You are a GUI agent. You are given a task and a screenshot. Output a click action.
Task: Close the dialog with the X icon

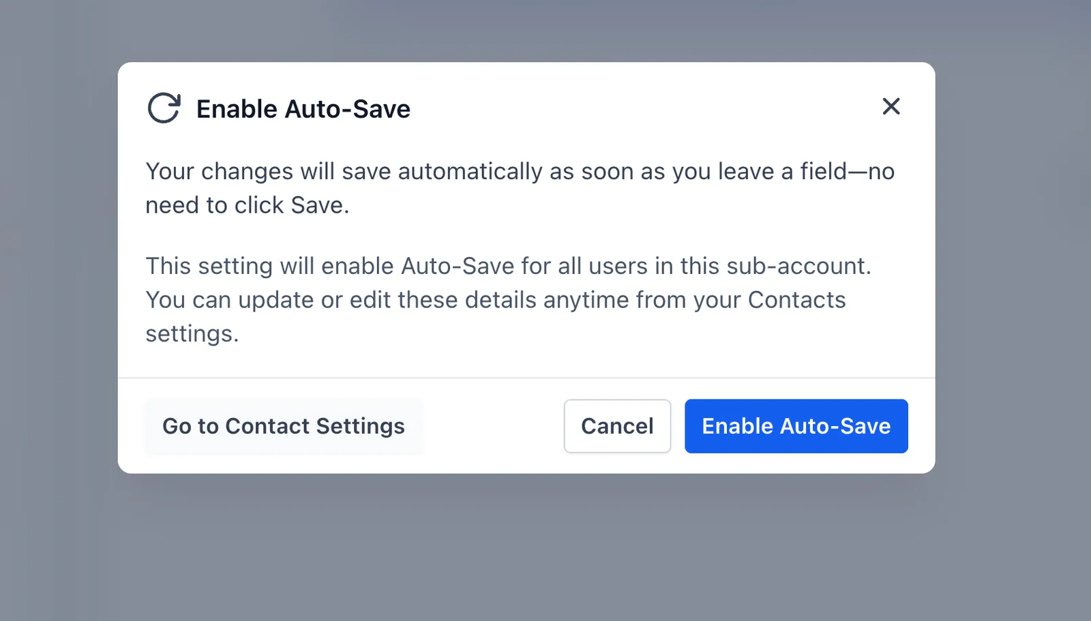(891, 106)
